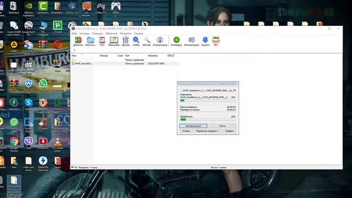The image size is (352, 198).
Task: Select the WWF SmackDown archive on desktop
Action: click(14, 187)
